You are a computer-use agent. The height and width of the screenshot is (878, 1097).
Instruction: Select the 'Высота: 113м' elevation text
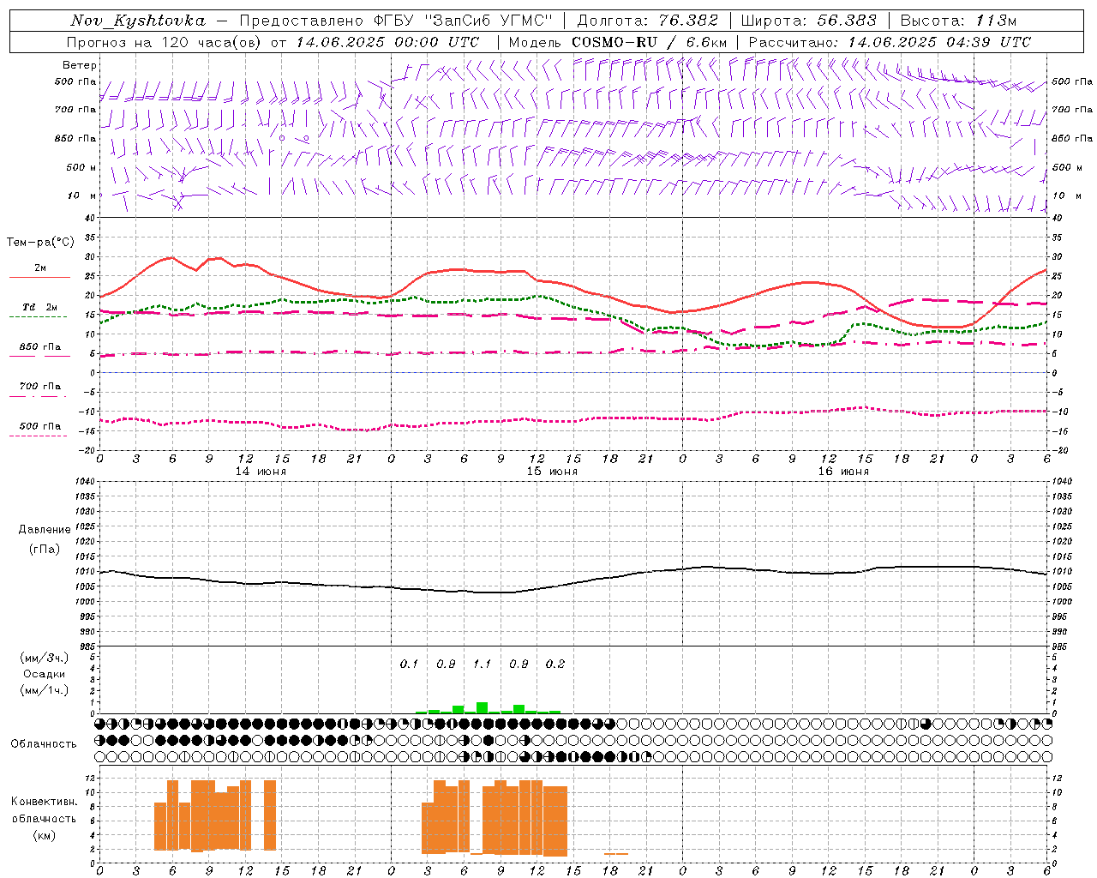point(958,21)
